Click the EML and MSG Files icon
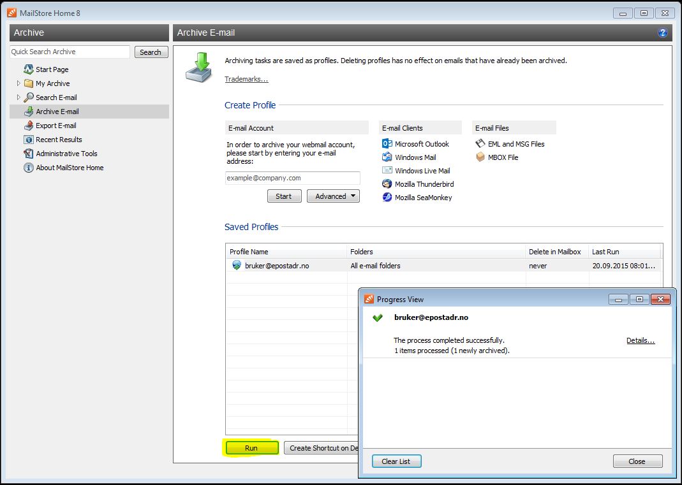The width and height of the screenshot is (682, 485). click(480, 144)
